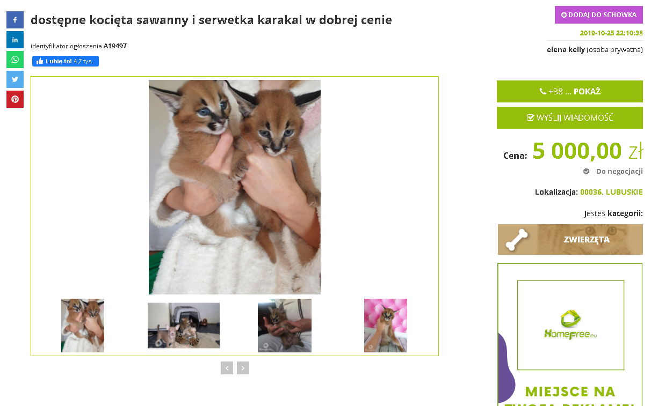658x406 pixels.
Task: Click the HomeFree.eu advertisement logo
Action: [570, 325]
